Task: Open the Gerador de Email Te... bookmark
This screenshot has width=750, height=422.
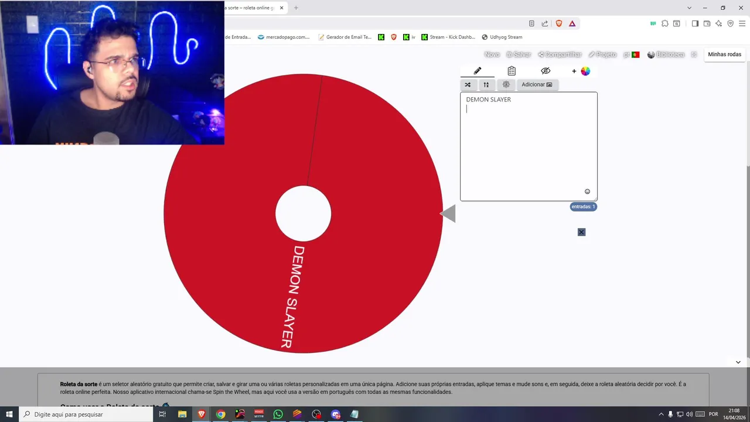Action: (345, 37)
